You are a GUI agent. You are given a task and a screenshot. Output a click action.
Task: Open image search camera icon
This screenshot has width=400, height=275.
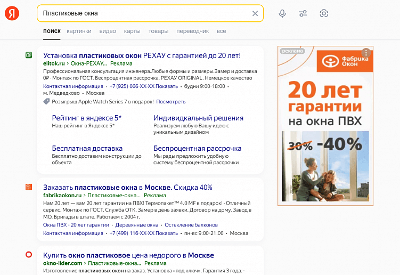pos(324,13)
